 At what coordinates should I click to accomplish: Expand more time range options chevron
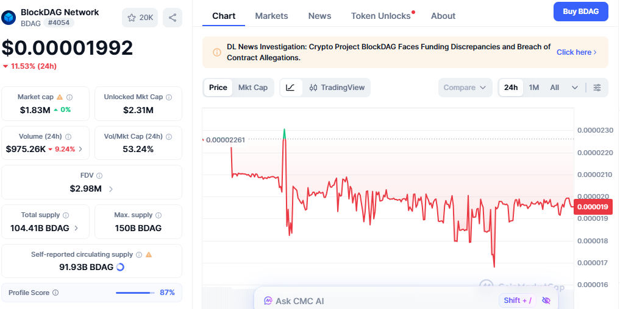(x=575, y=88)
